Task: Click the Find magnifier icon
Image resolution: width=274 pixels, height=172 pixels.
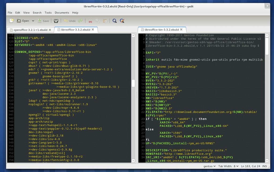Action: tap(115, 21)
